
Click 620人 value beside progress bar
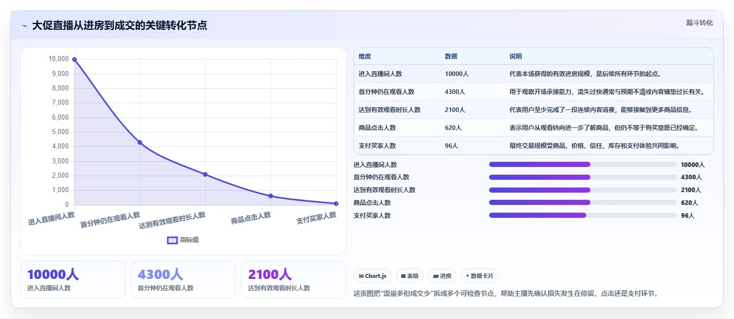click(x=689, y=203)
